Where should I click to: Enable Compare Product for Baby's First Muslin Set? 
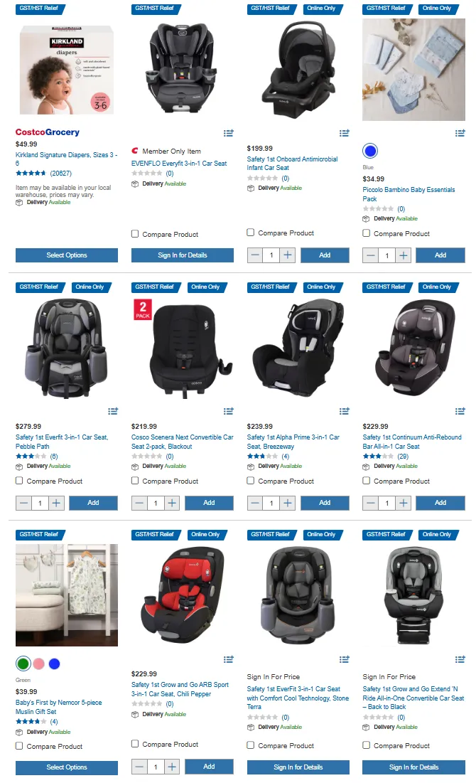tap(19, 745)
